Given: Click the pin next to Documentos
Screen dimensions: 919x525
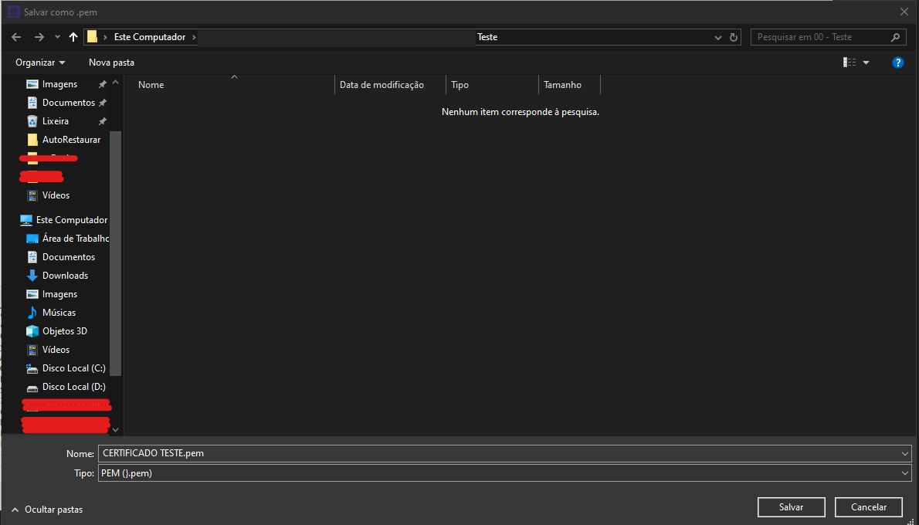Looking at the screenshot, I should point(103,103).
